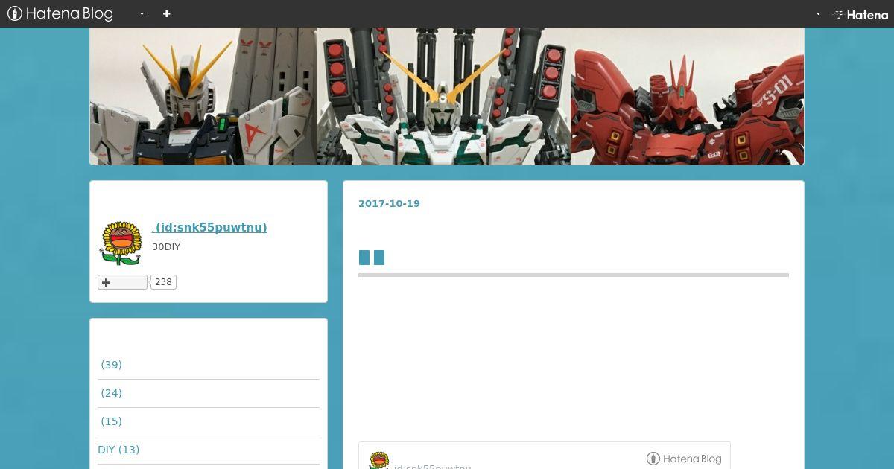Image resolution: width=894 pixels, height=469 pixels.
Task: Click the subscribe button with plus sign
Action: pos(122,282)
